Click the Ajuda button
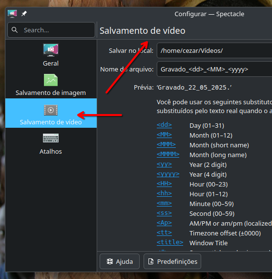This screenshot has width=272, height=279. click(120, 261)
